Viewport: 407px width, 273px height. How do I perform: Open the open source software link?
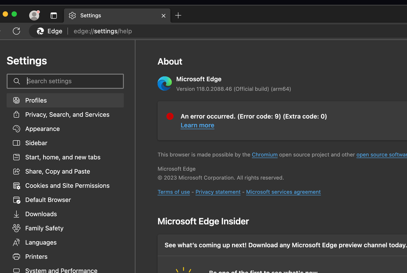tap(382, 155)
